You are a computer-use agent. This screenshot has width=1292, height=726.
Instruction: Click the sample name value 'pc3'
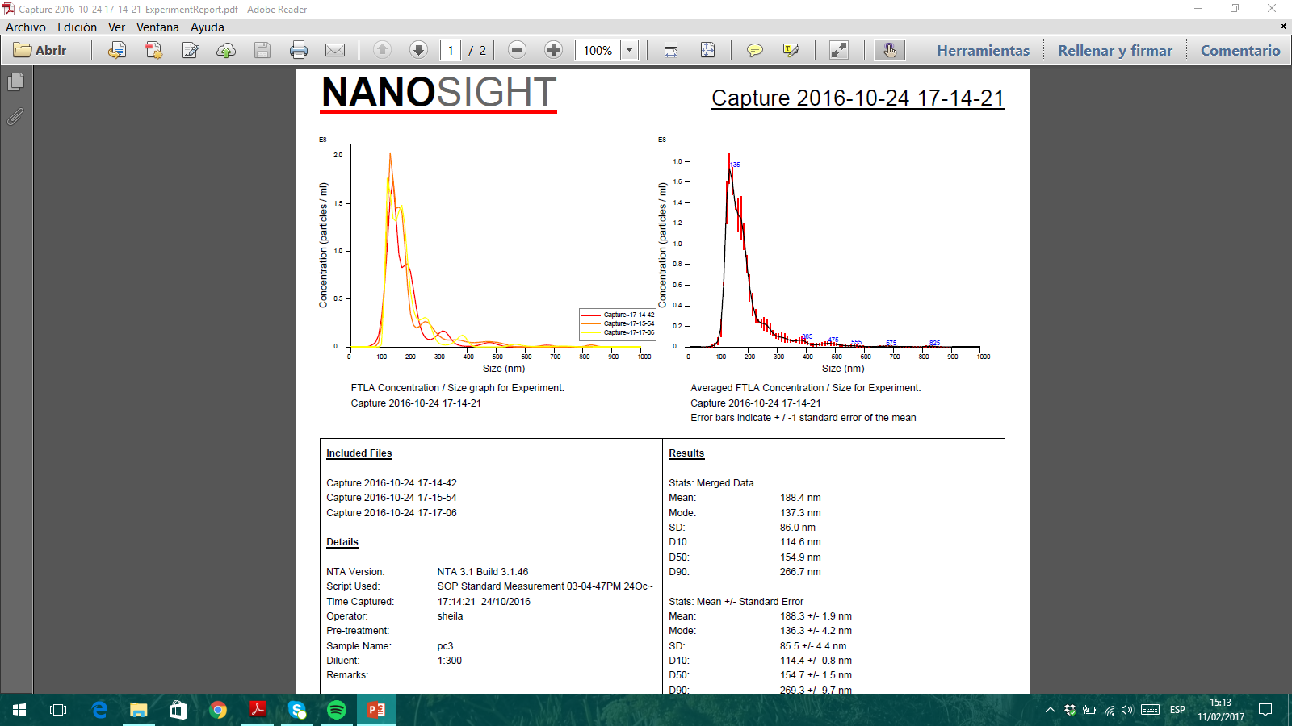pos(445,646)
